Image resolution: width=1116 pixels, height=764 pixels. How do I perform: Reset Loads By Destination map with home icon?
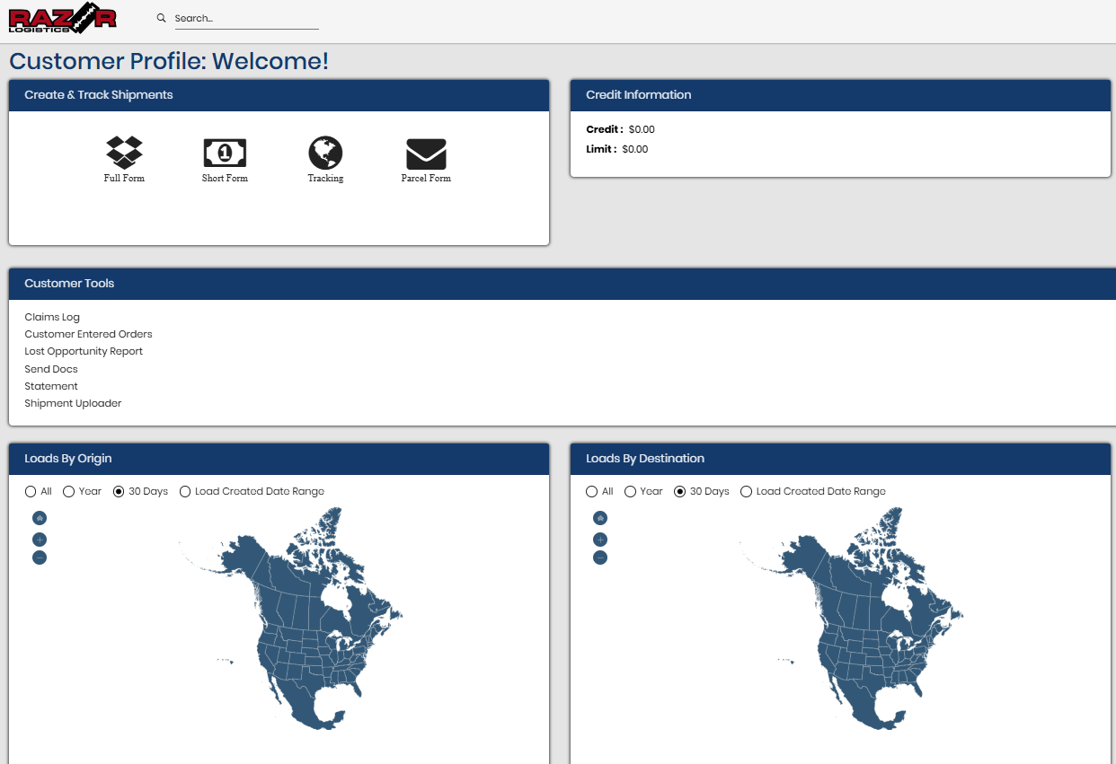click(x=600, y=518)
